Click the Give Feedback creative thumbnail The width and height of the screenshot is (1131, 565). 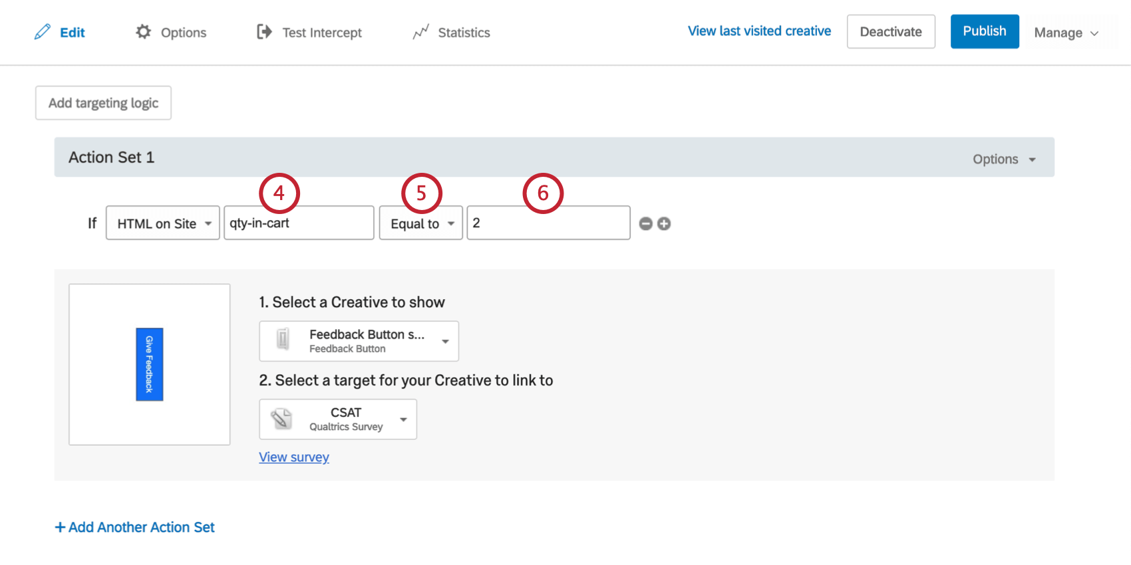[x=150, y=364]
